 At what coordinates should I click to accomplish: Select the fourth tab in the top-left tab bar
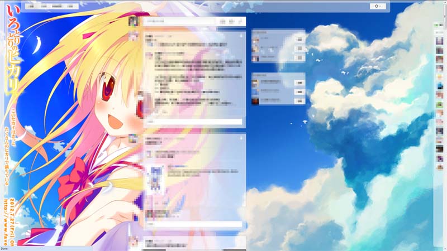pos(70,6)
